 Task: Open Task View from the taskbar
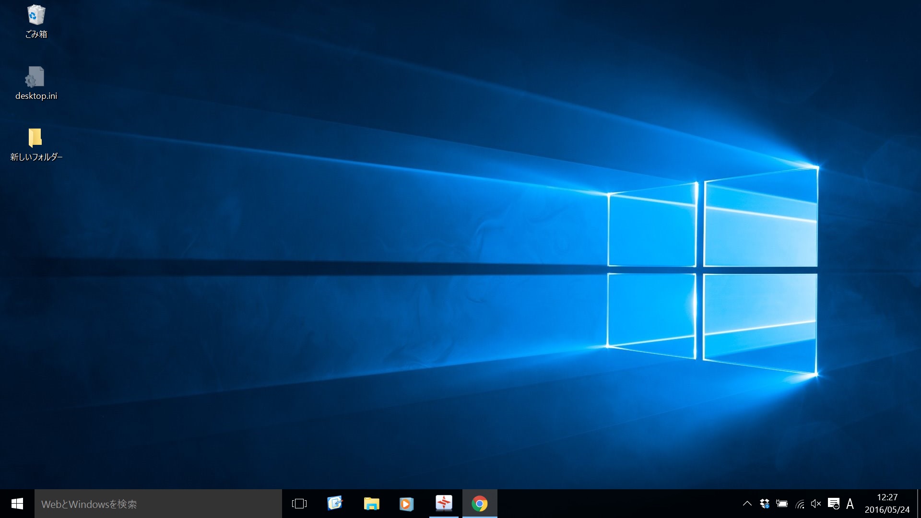[299, 504]
